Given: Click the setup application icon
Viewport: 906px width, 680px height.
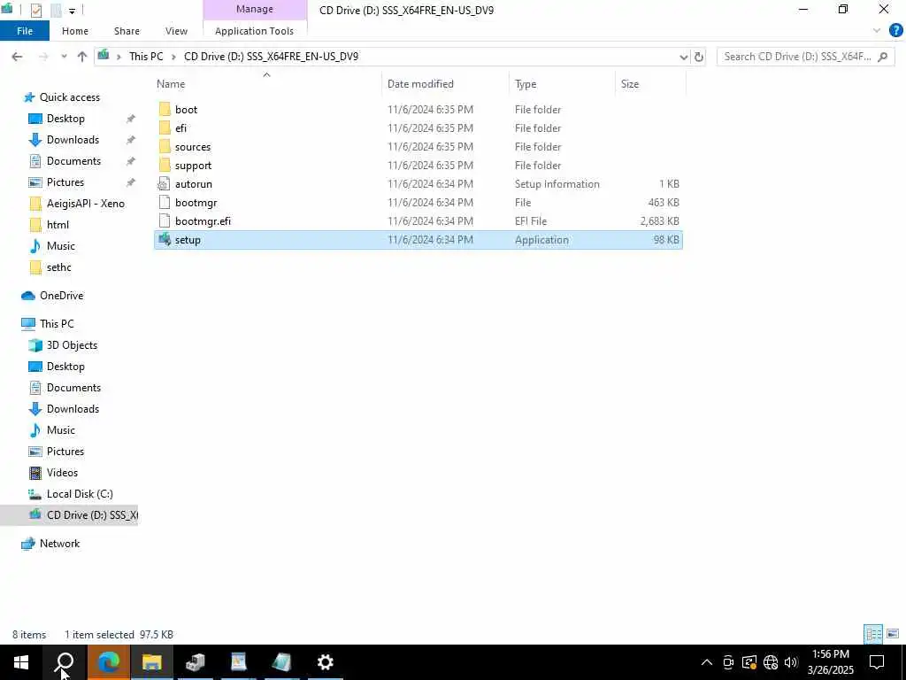Looking at the screenshot, I should [x=165, y=239].
